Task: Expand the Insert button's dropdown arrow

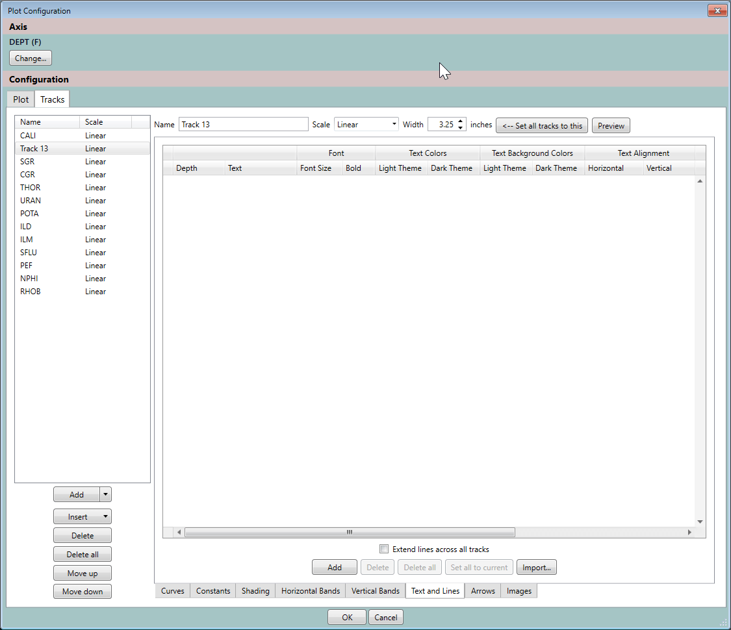Action: click(106, 516)
